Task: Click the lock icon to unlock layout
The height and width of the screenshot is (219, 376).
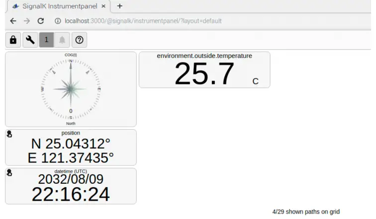Action: [13, 40]
